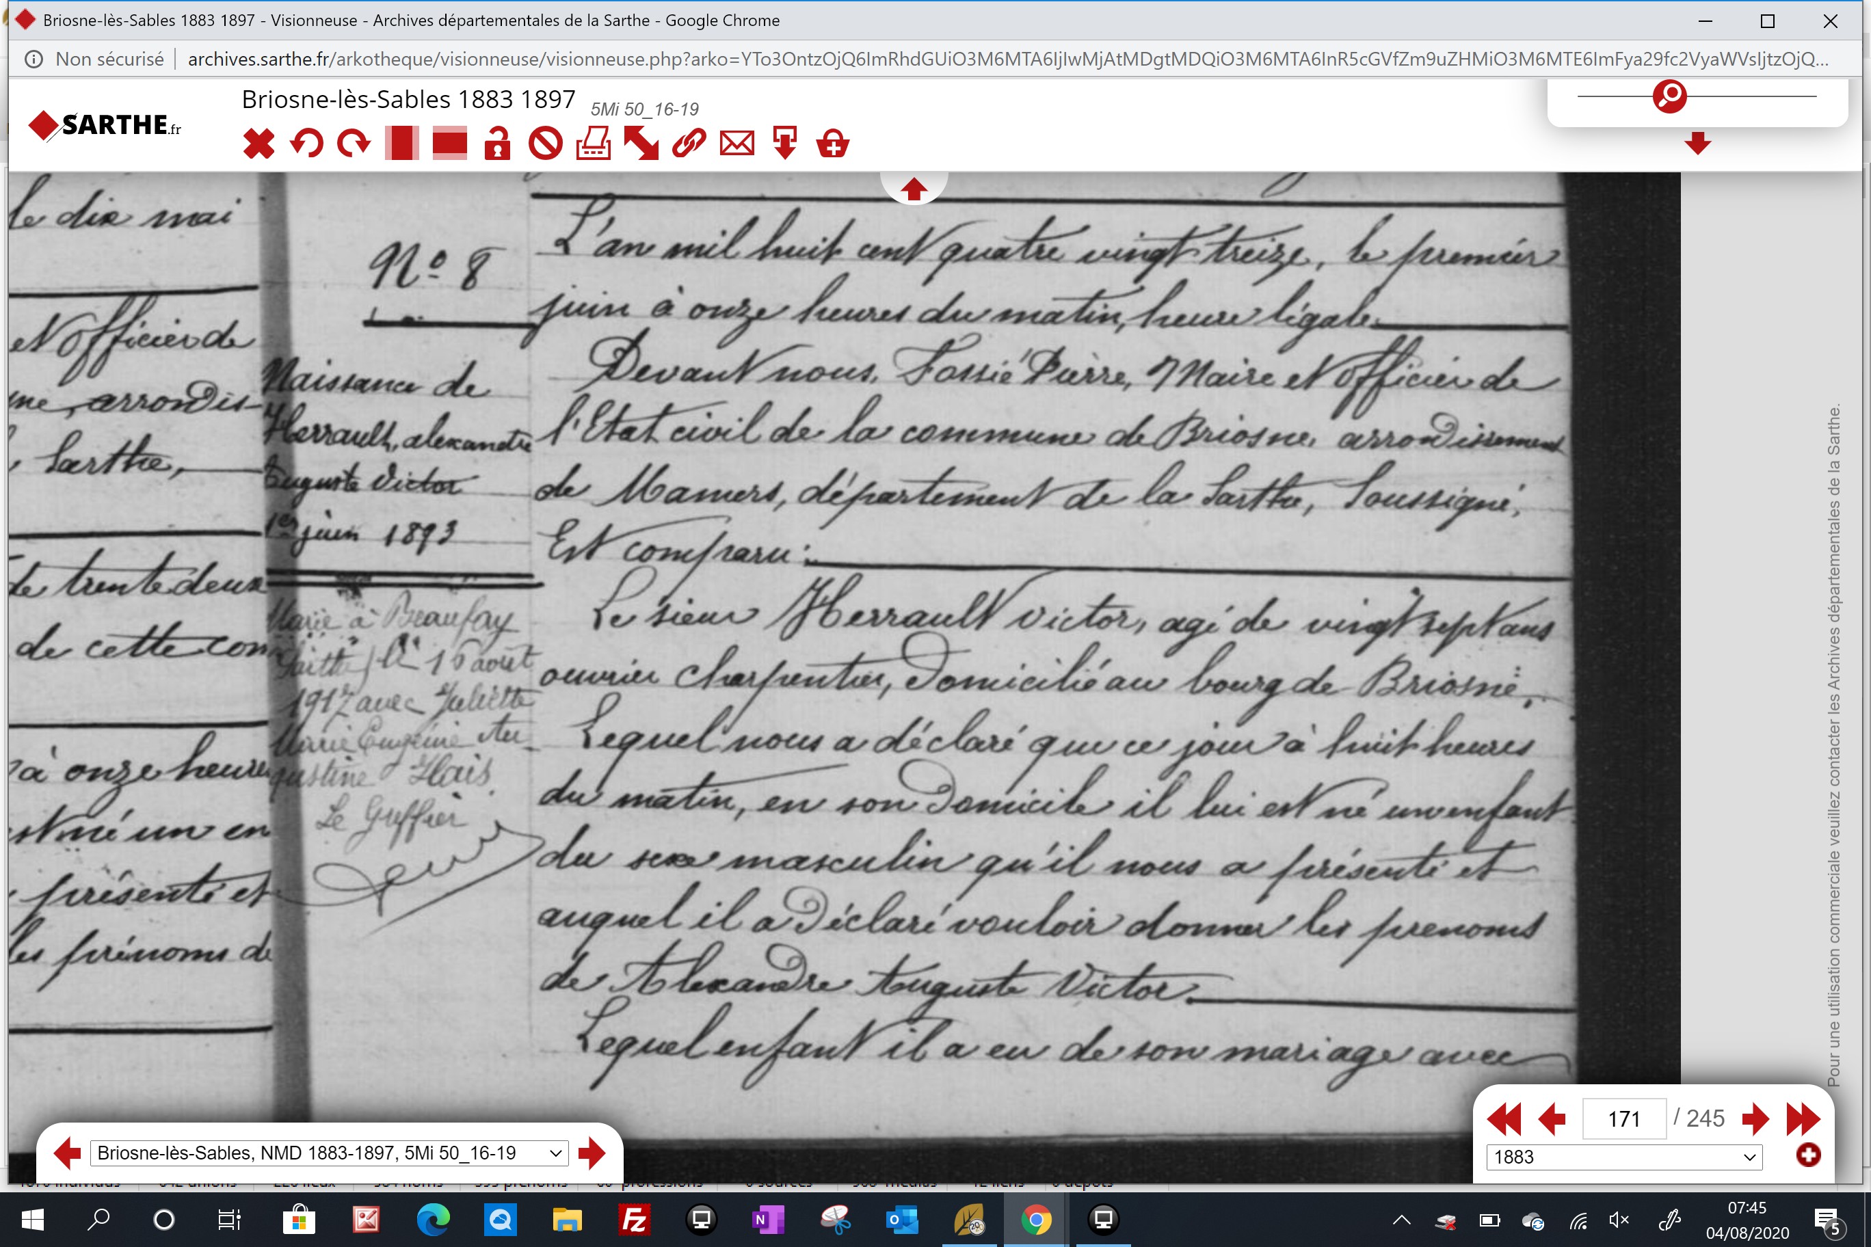Fit image to width icon

449,144
